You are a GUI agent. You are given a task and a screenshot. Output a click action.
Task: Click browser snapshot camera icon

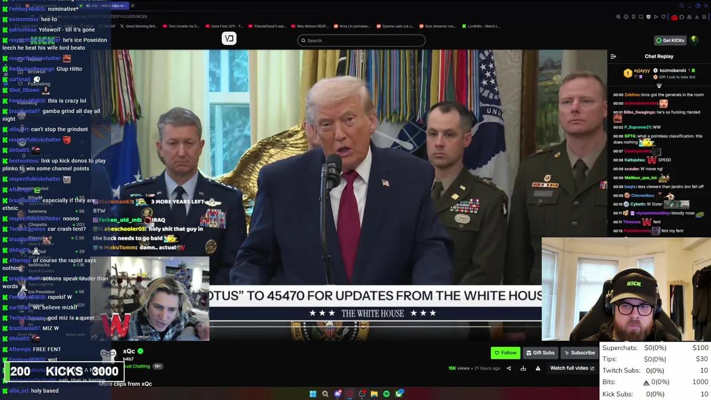[x=640, y=17]
